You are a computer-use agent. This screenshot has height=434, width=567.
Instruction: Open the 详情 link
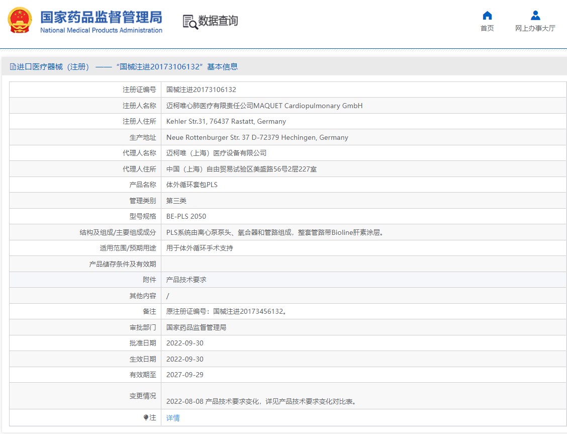(x=173, y=418)
